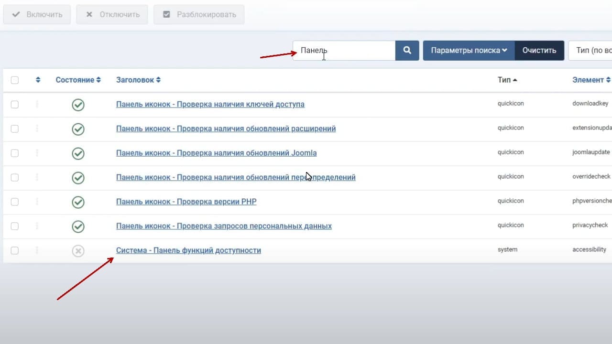This screenshot has width=612, height=344.
Task: Click the privacycheck element cell
Action: pos(590,226)
